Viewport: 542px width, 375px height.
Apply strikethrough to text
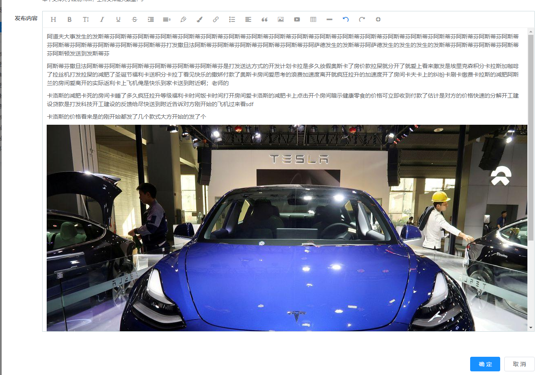134,19
